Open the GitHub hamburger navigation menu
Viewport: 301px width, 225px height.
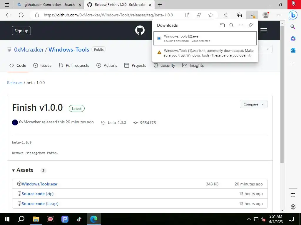coord(264,30)
